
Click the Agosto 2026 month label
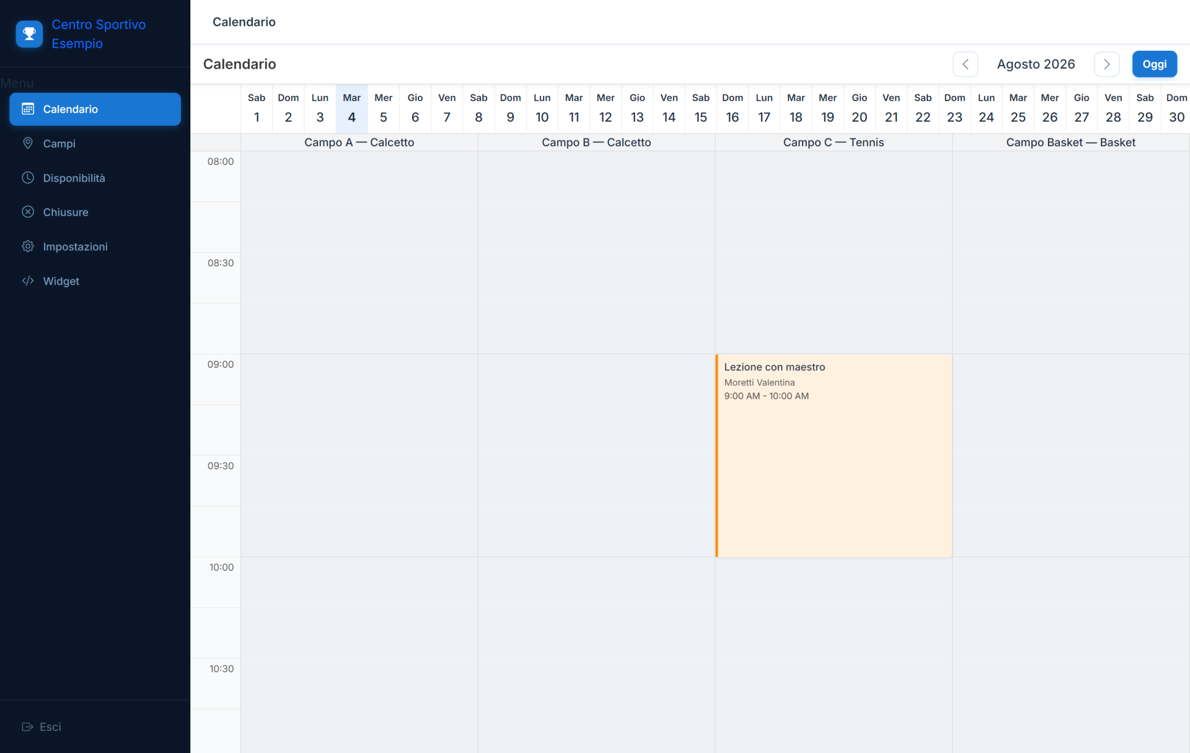1036,64
